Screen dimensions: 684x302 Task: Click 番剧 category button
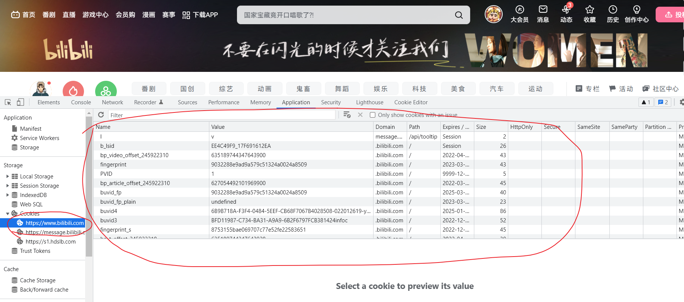coord(149,89)
